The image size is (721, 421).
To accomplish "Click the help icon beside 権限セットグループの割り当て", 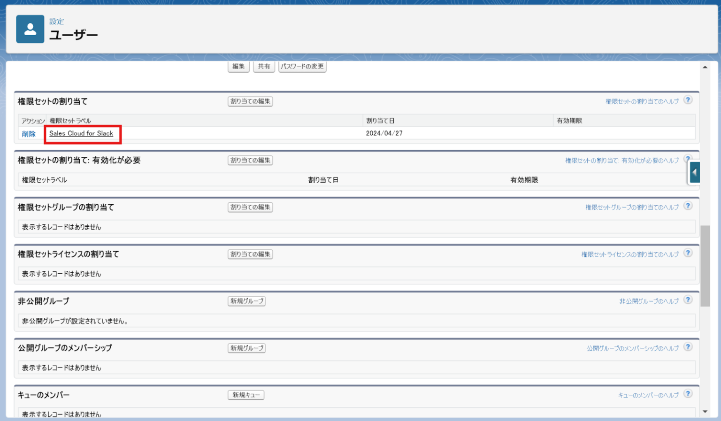I will [688, 206].
